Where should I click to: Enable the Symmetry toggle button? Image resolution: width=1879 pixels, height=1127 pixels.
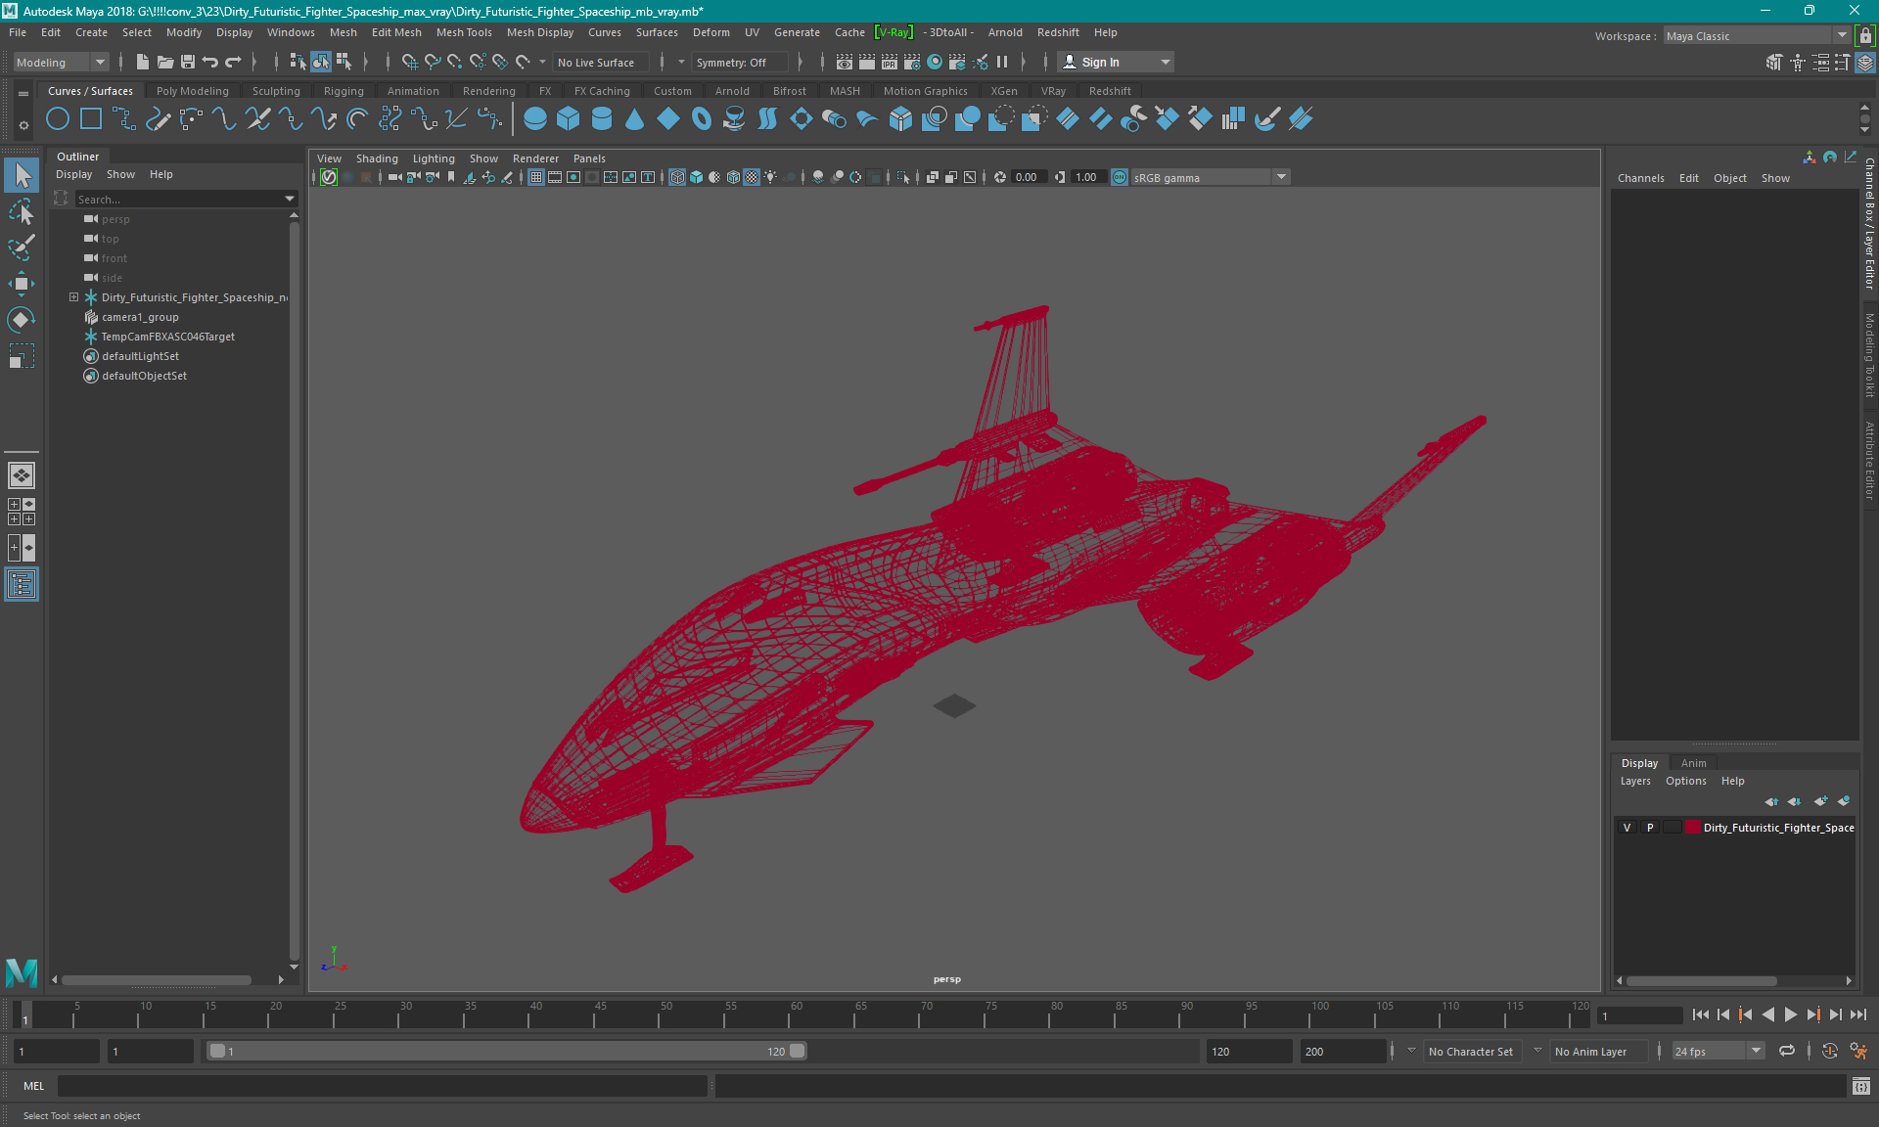(x=730, y=62)
